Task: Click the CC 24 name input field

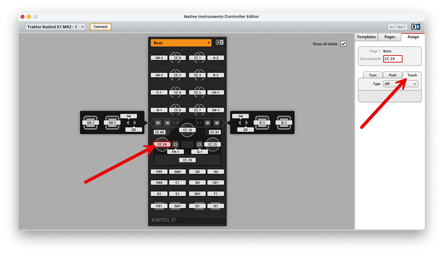Action: tap(392, 59)
